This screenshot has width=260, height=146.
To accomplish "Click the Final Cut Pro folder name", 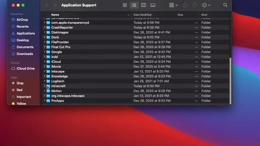I will pos(61,47).
